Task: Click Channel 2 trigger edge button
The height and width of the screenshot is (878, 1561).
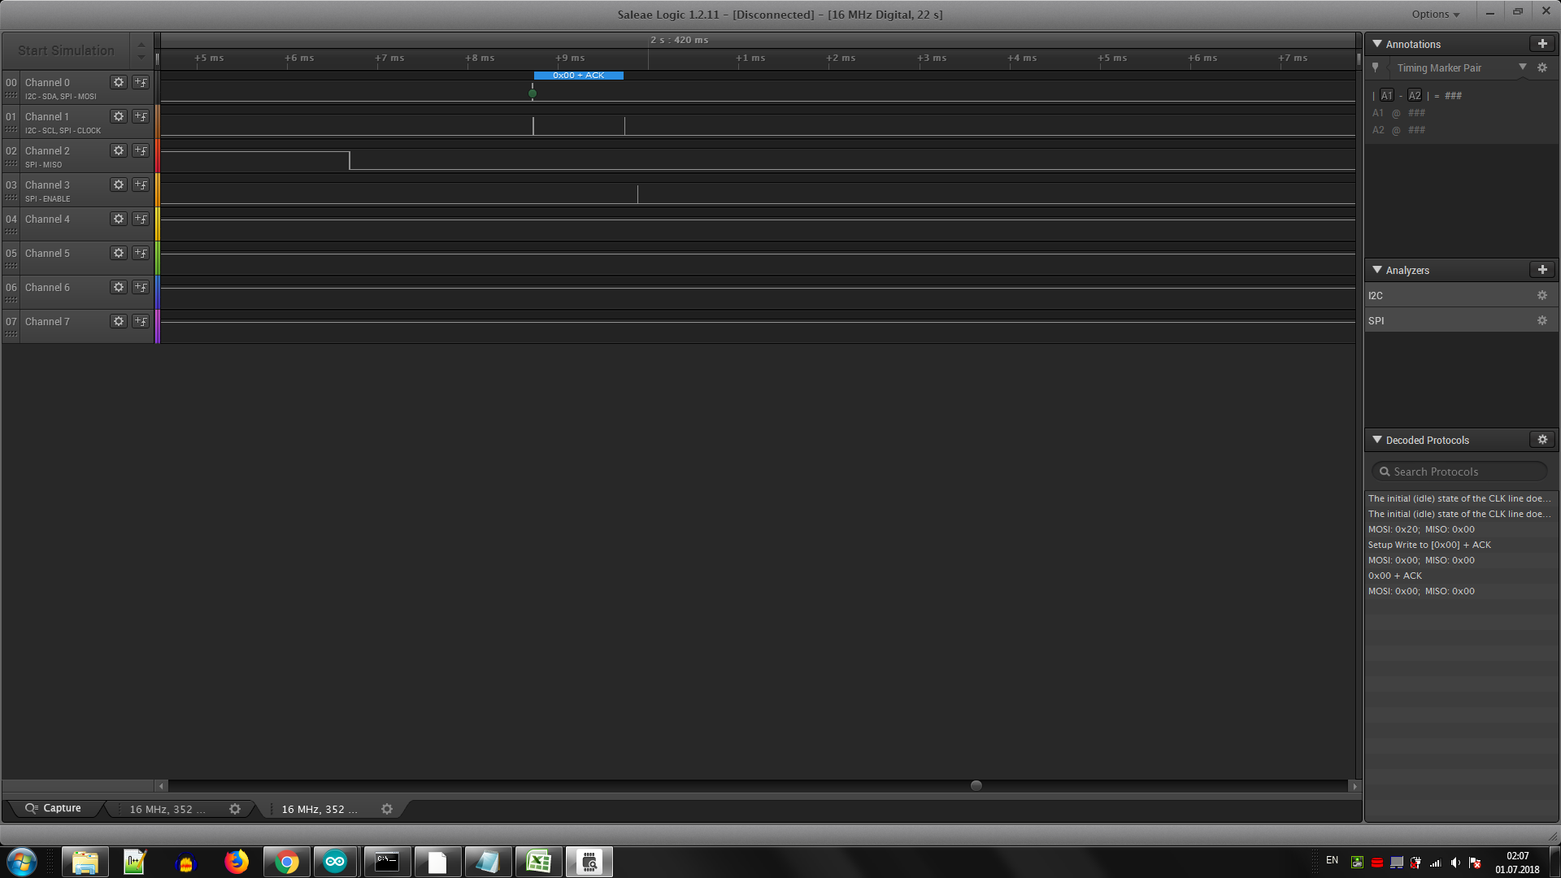Action: tap(141, 150)
